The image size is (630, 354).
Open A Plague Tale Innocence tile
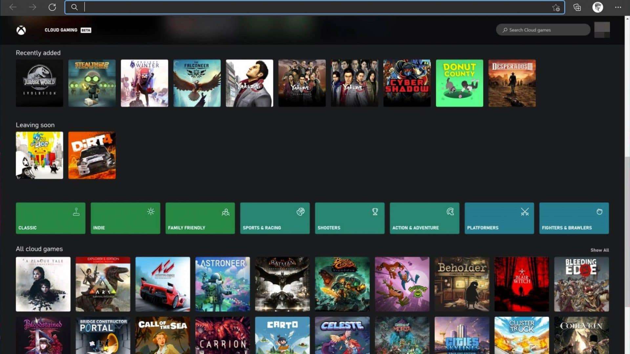pyautogui.click(x=43, y=284)
